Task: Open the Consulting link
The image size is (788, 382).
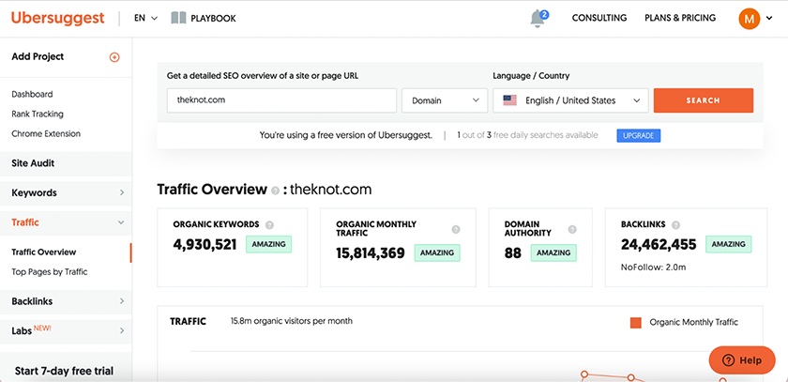Action: [x=599, y=18]
